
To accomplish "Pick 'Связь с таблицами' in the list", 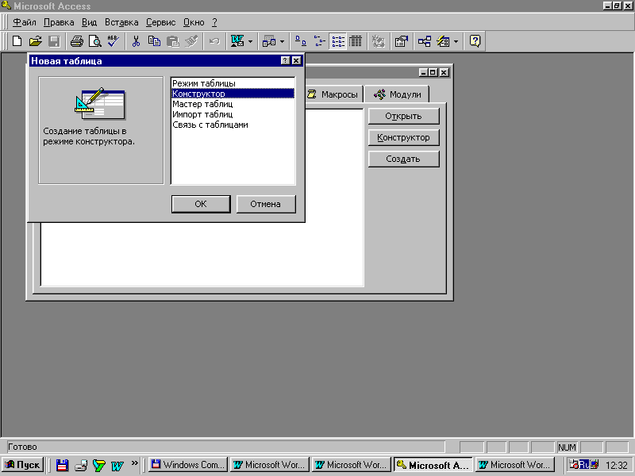I will click(x=233, y=125).
